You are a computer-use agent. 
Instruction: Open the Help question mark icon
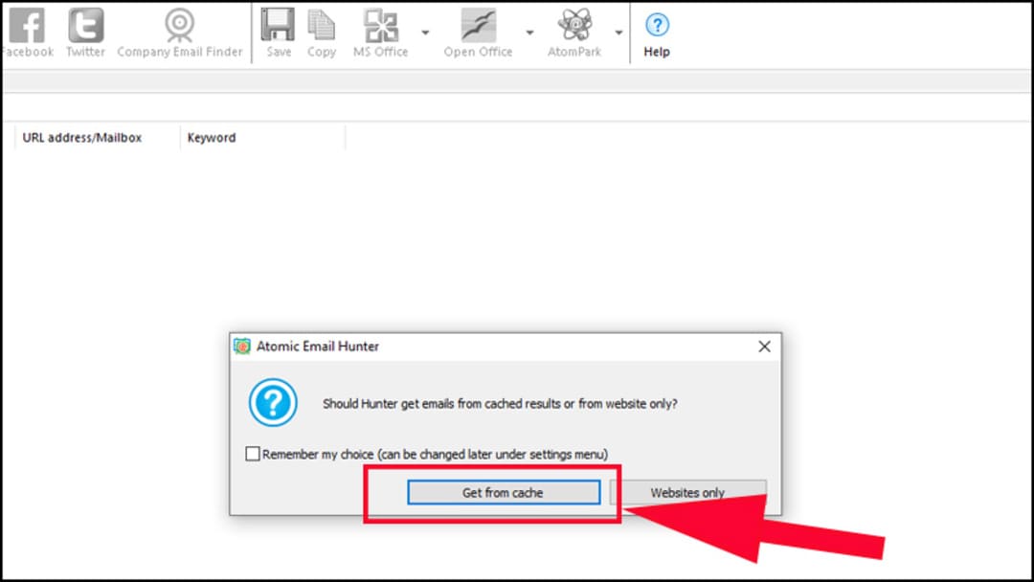coord(657,26)
